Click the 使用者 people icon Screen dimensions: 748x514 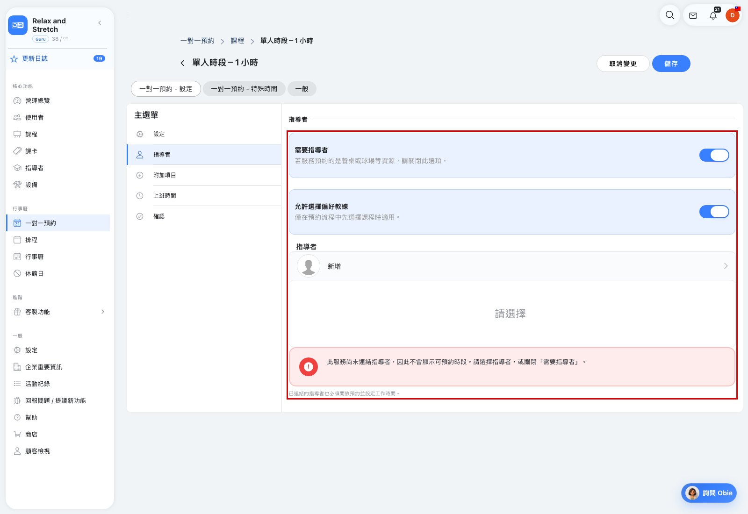point(17,117)
